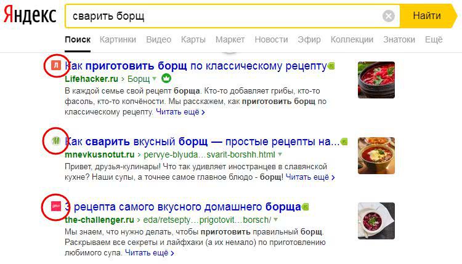This screenshot has width=462, height=264.
Task: Click the mnevkusnotut.ru domain link
Action: tap(100, 154)
